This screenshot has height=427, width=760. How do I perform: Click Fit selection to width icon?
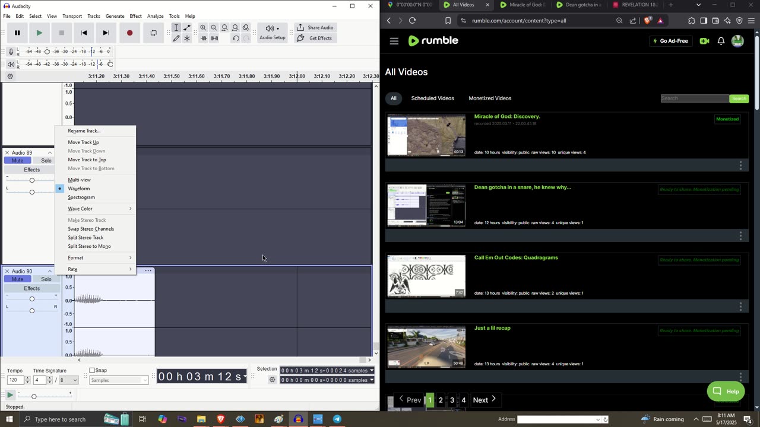224,28
